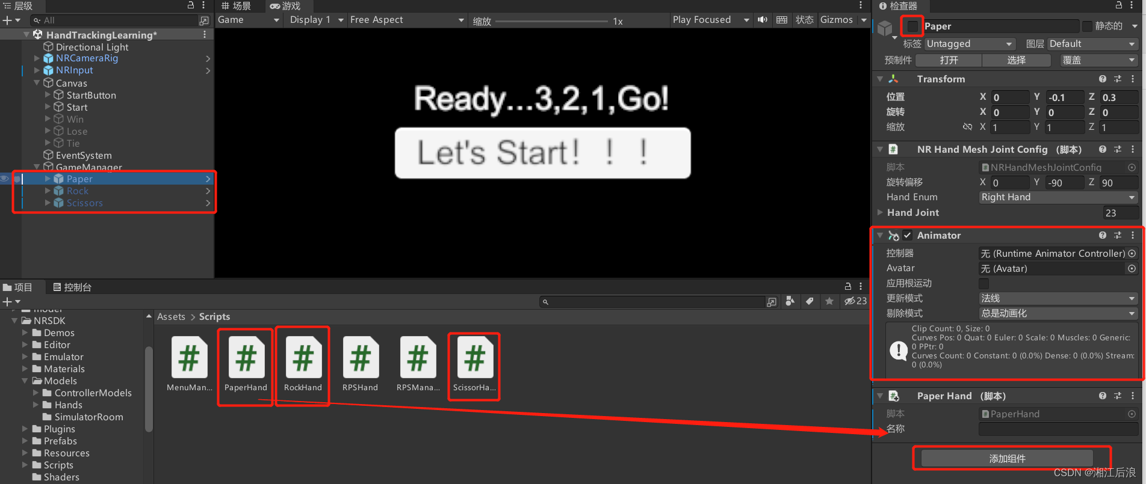This screenshot has width=1146, height=484.
Task: Collapse the Canvas tree node
Action: pos(37,83)
